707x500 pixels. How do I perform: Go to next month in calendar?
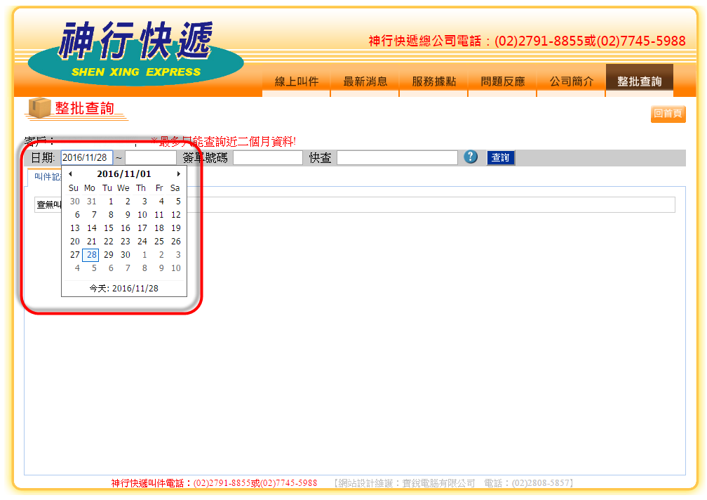[x=178, y=174]
